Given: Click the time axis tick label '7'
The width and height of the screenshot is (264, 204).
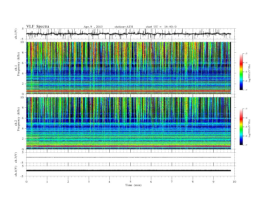Looking at the screenshot, I should (172, 182).
